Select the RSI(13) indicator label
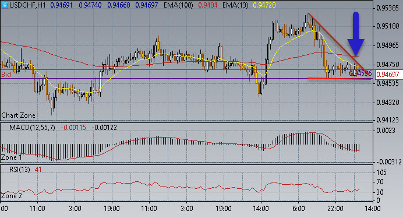The width and height of the screenshot is (403, 218). pos(20,170)
